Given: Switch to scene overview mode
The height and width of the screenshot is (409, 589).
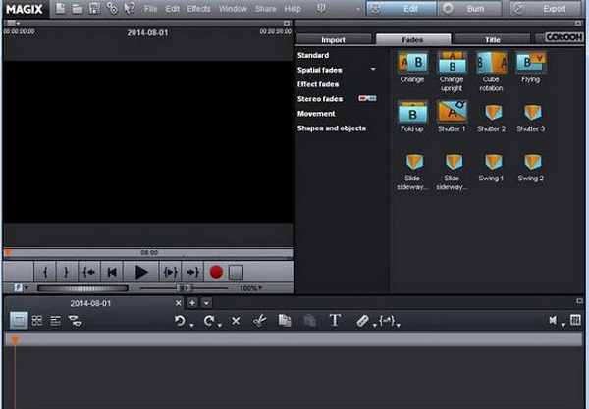Looking at the screenshot, I should pyautogui.click(x=37, y=320).
